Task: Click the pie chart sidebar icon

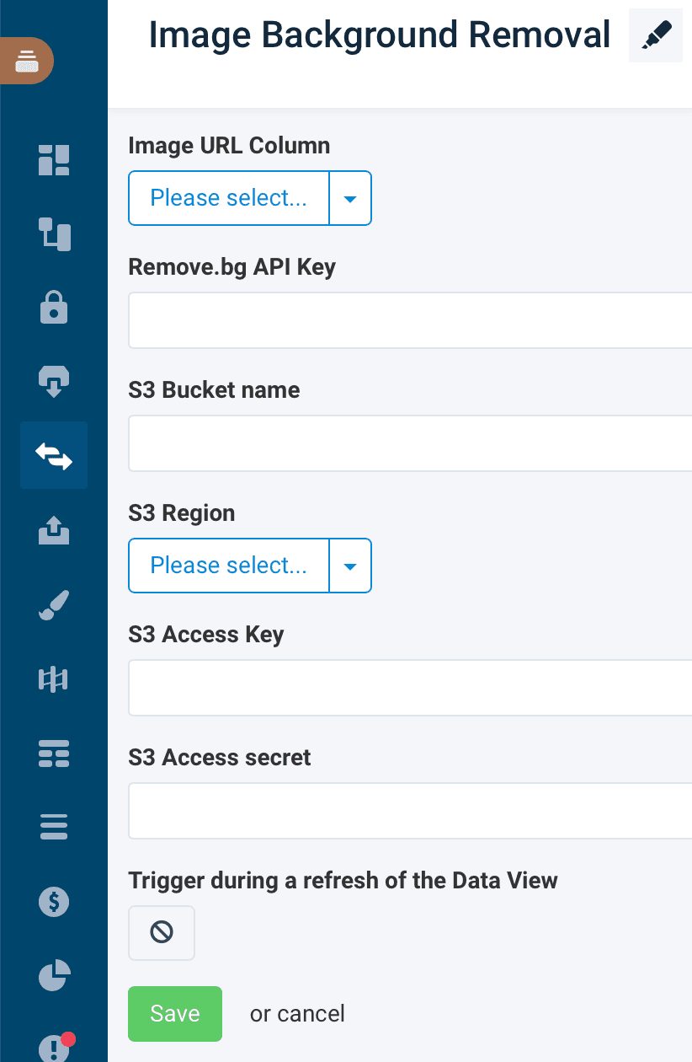Action: coord(54,975)
